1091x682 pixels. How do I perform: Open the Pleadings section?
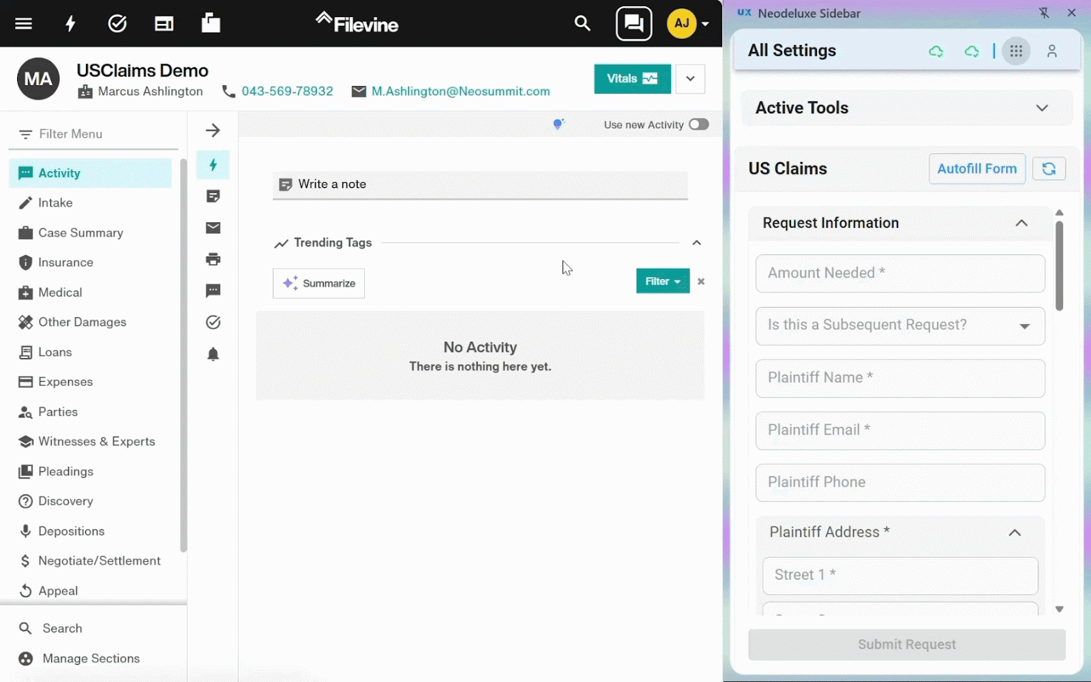coord(90,471)
